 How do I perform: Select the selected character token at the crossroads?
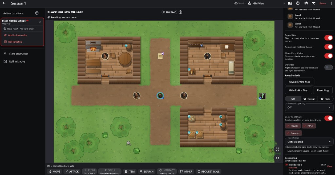click(160, 95)
